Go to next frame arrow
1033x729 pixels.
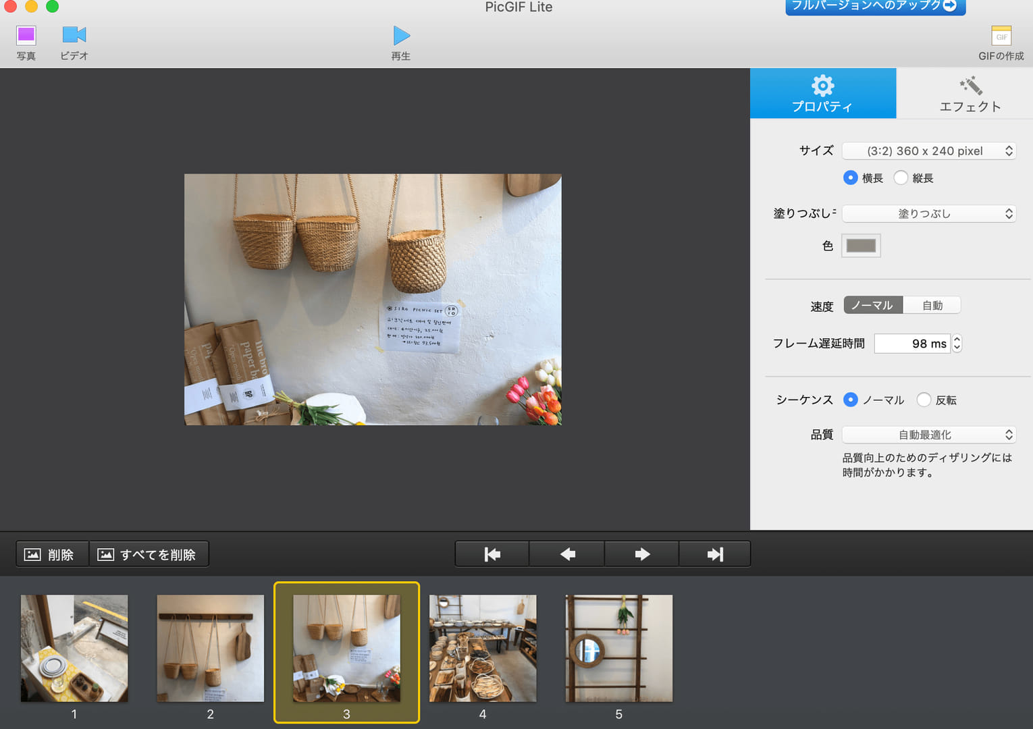point(642,554)
